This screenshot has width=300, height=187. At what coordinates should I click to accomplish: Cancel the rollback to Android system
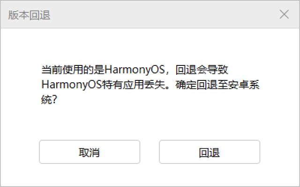point(90,152)
